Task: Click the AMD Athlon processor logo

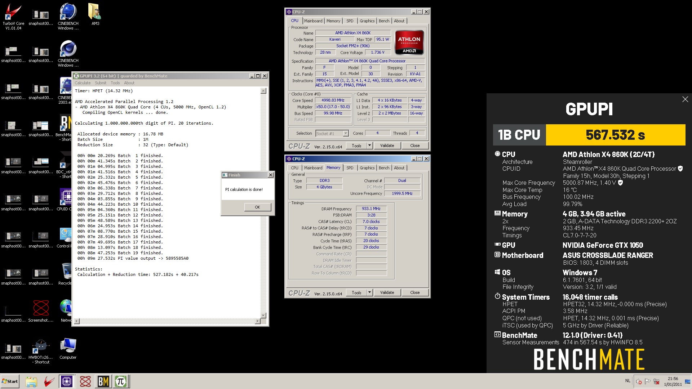Action: click(x=409, y=43)
